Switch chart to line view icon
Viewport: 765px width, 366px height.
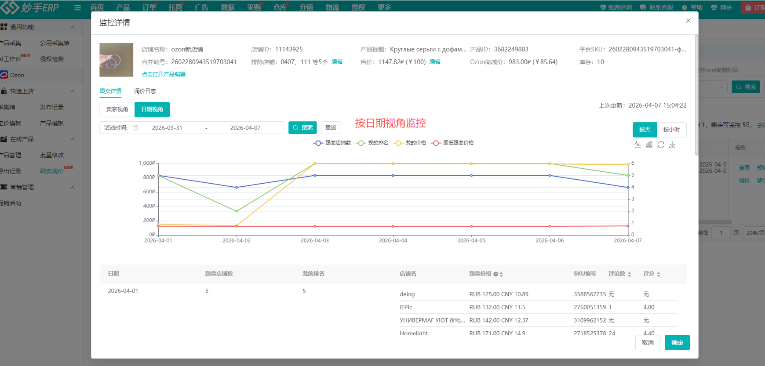point(637,145)
